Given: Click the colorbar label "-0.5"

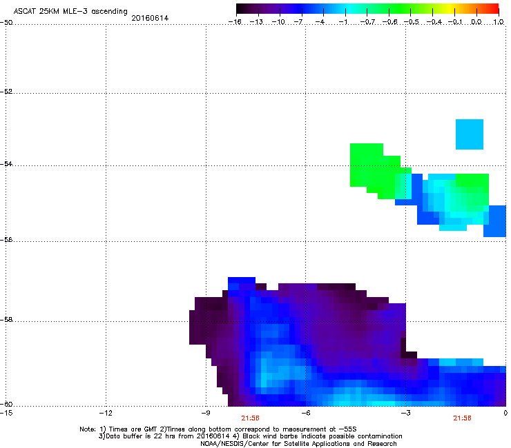Looking at the screenshot, I should [x=412, y=22].
